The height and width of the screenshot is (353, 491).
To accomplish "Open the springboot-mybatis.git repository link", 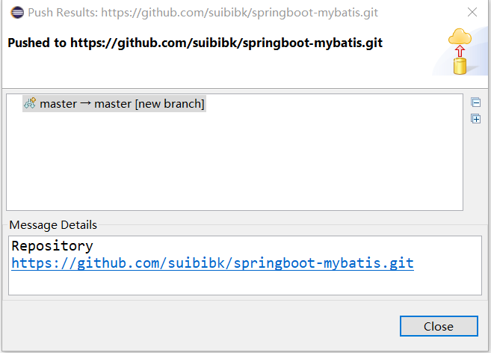I will [213, 263].
